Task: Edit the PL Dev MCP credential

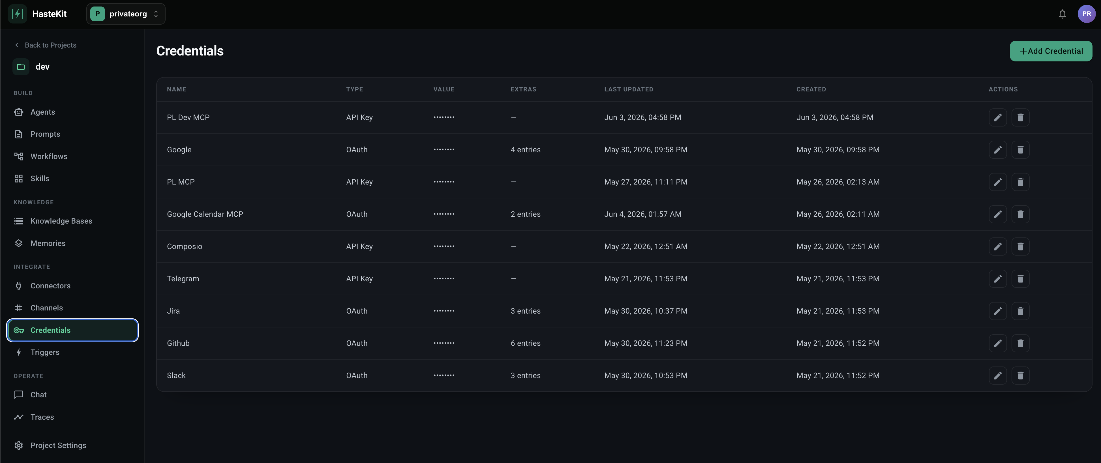Action: (x=998, y=117)
